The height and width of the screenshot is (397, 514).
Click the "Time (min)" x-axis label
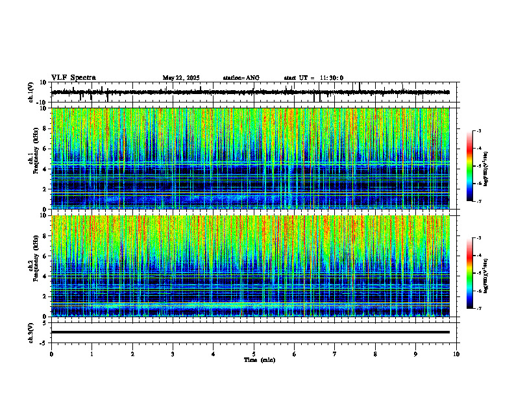pyautogui.click(x=260, y=360)
